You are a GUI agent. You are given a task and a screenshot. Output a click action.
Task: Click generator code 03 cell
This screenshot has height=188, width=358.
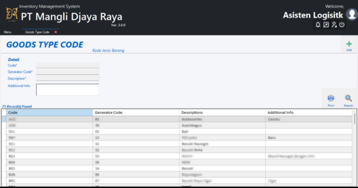136,131
